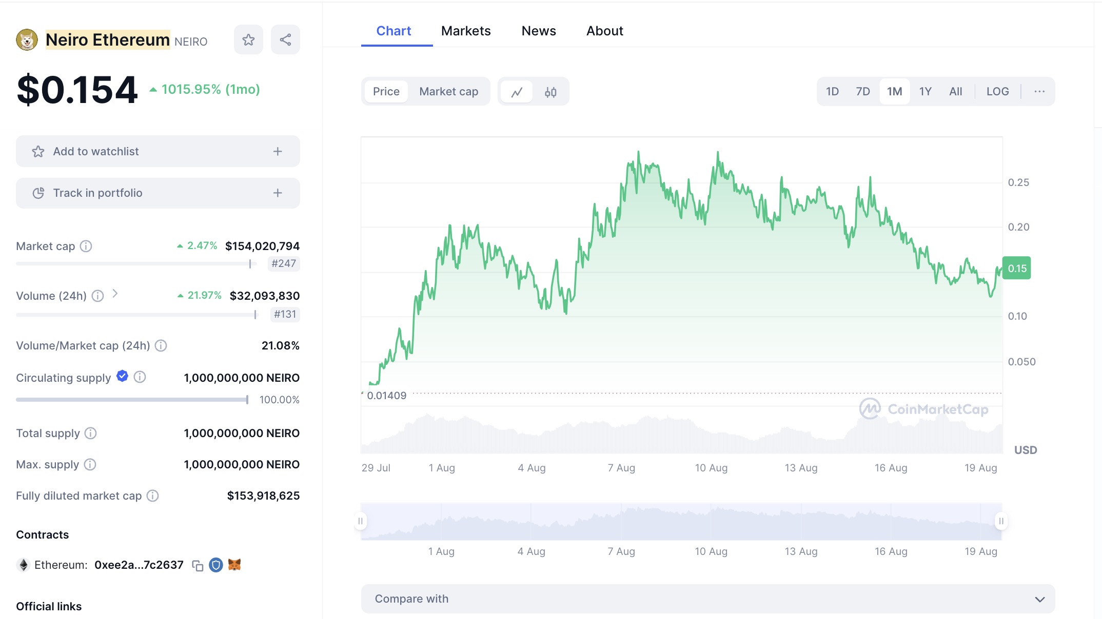1102x619 pixels.
Task: Switch to Price chart display
Action: click(x=386, y=90)
